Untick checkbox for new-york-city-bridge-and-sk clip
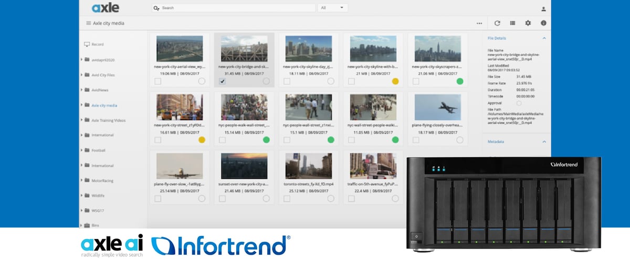Image resolution: width=630 pixels, height=259 pixels. click(222, 81)
